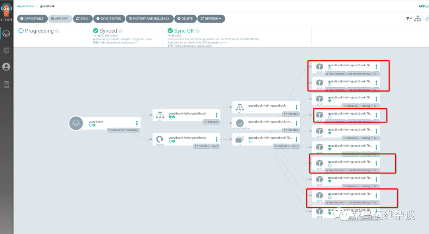Screen dimensions: 429x234
Task: Open HISTORY AND ROLLBACK
Action: pyautogui.click(x=149, y=19)
